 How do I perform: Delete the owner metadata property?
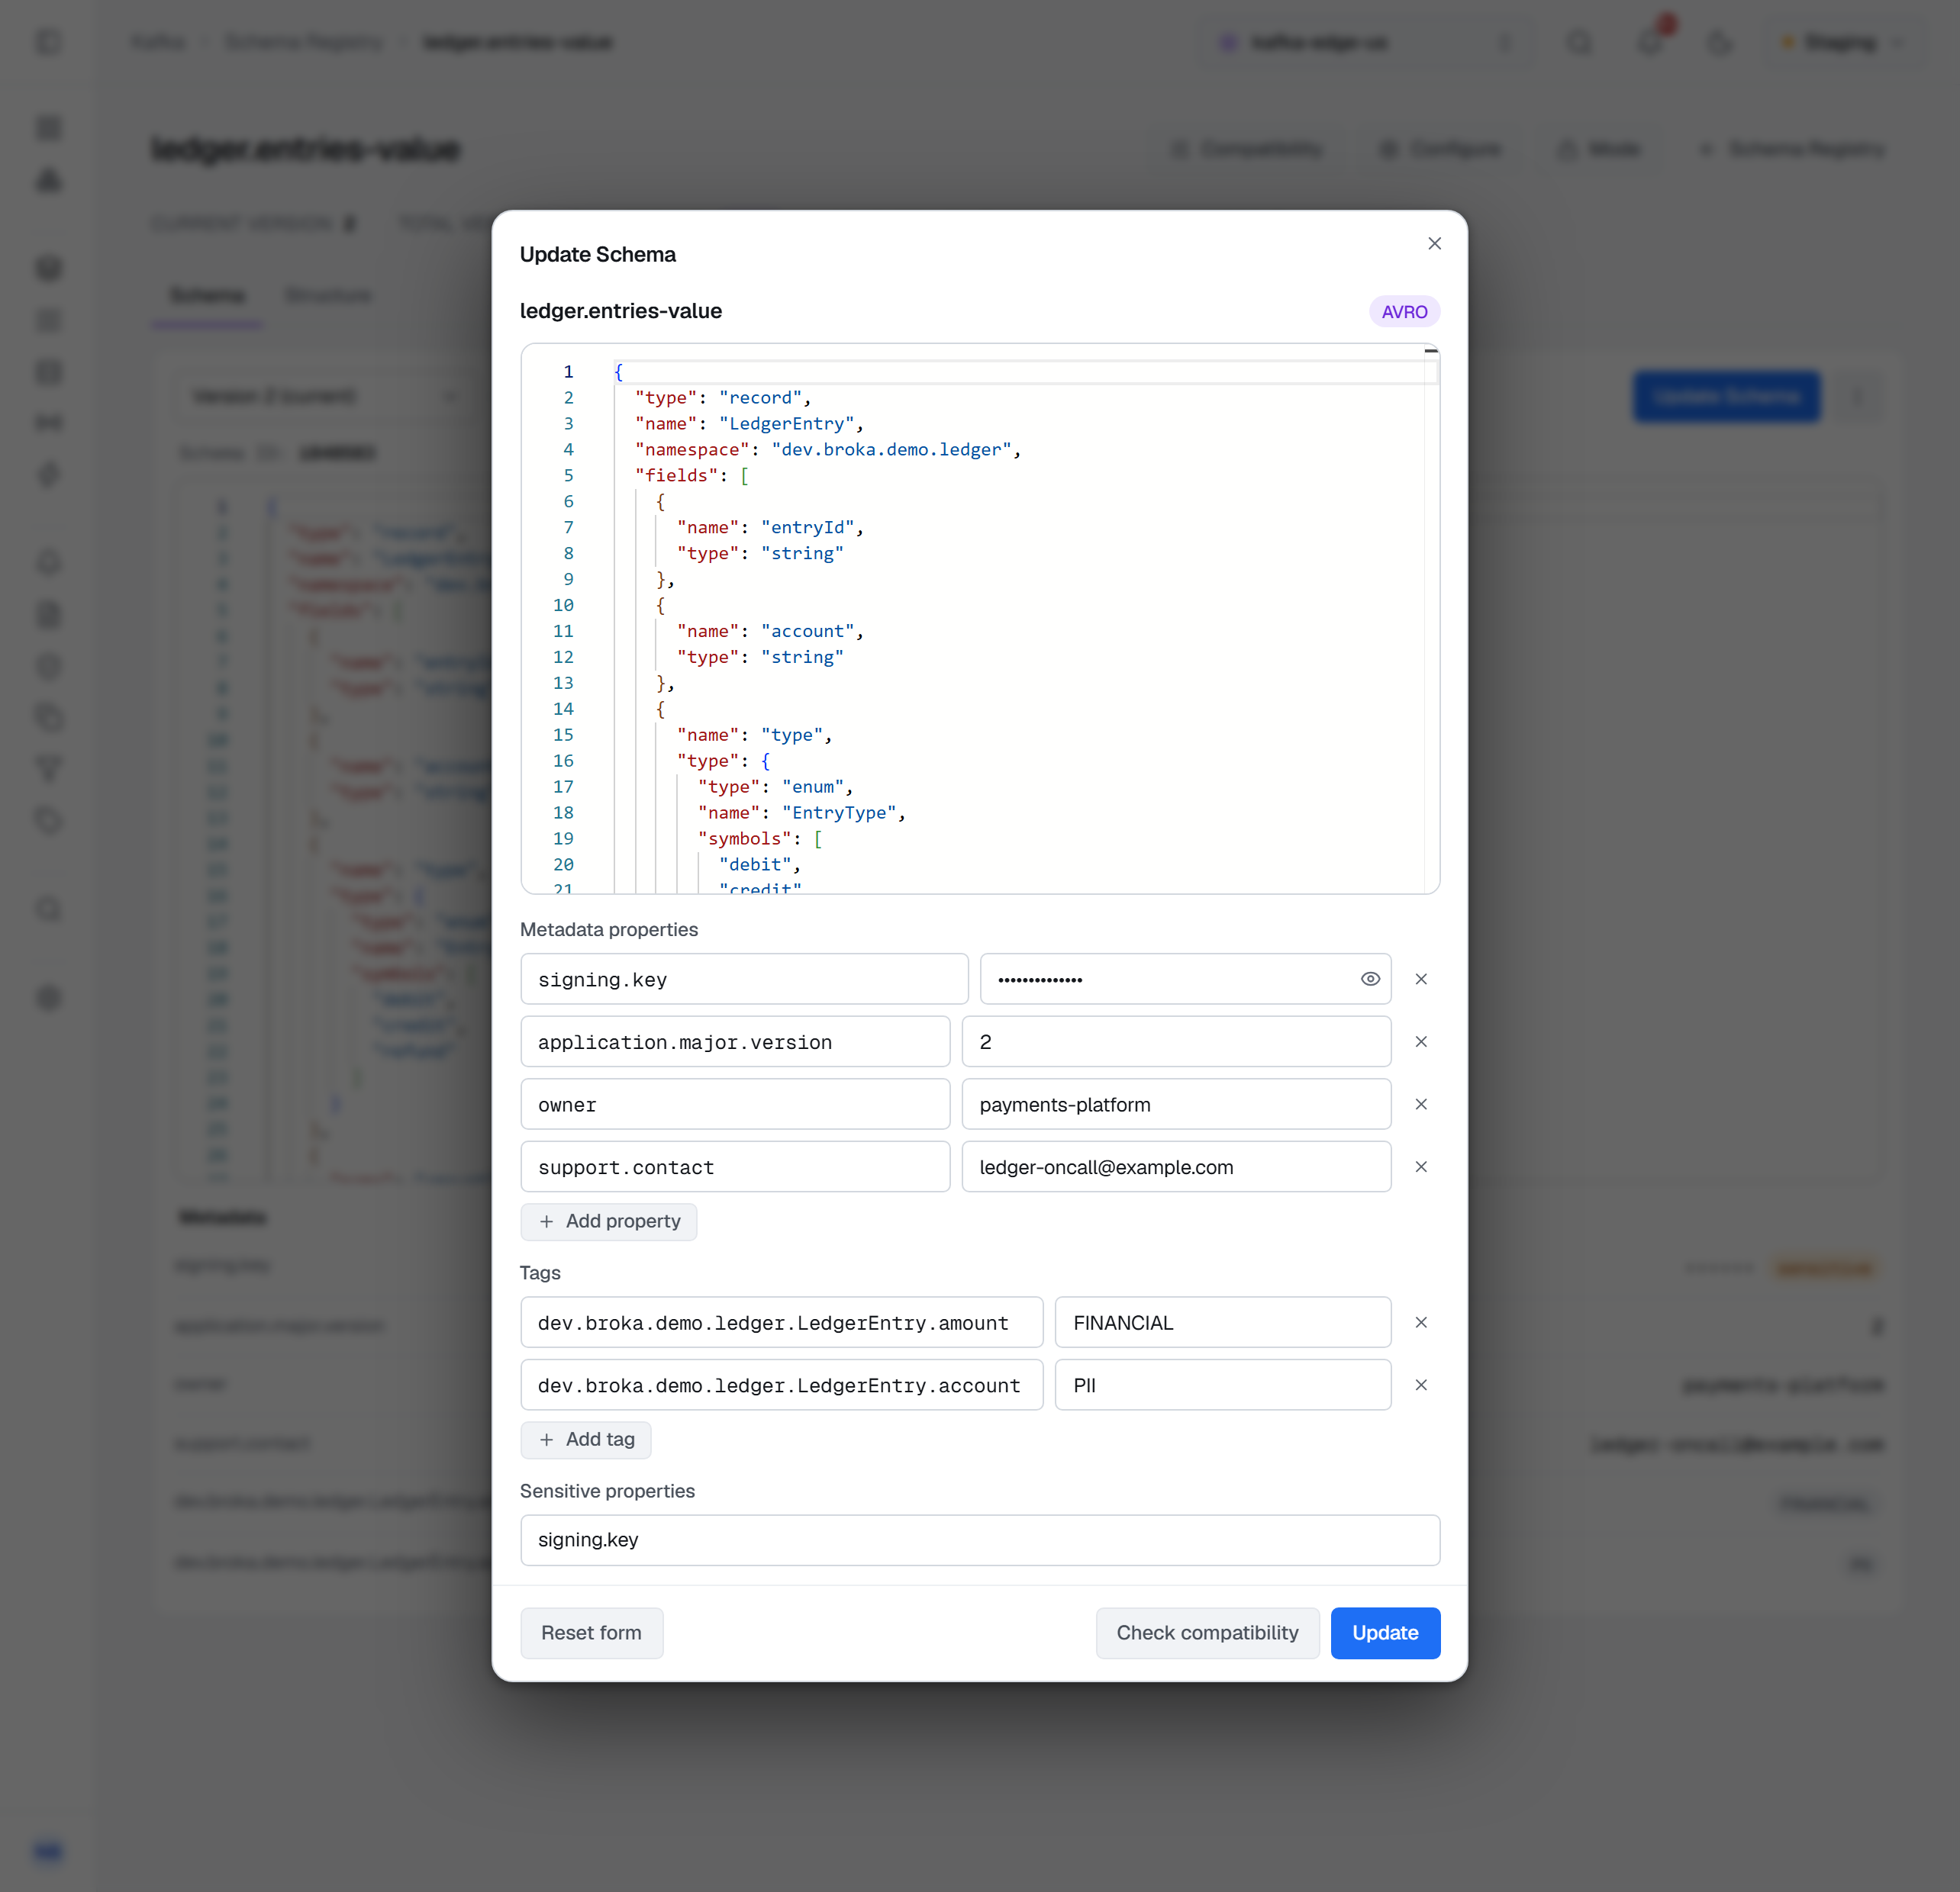coord(1421,1105)
